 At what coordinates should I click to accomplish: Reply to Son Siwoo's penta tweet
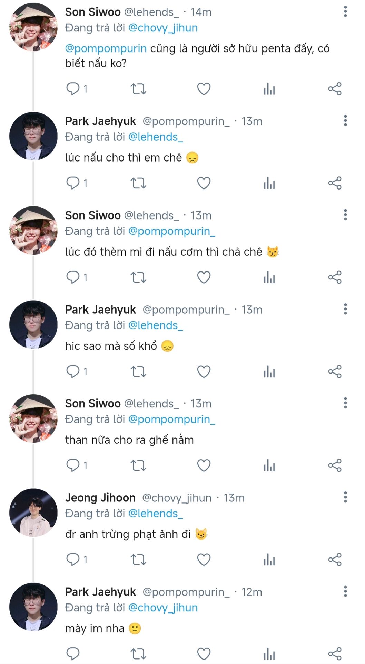73,89
